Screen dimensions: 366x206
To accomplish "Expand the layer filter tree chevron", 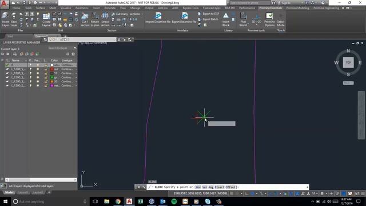I will (x=2, y=60).
